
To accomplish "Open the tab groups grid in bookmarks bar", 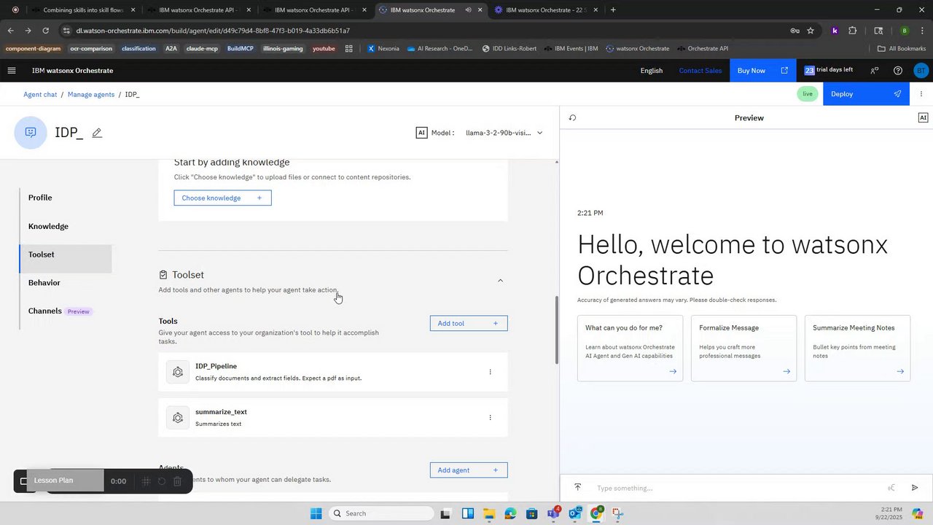I will tap(349, 49).
